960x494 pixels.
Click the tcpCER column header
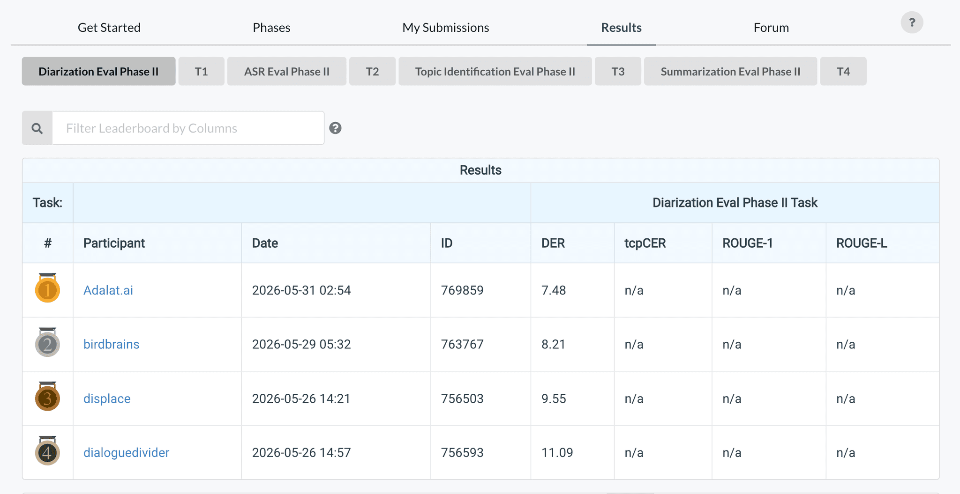645,243
